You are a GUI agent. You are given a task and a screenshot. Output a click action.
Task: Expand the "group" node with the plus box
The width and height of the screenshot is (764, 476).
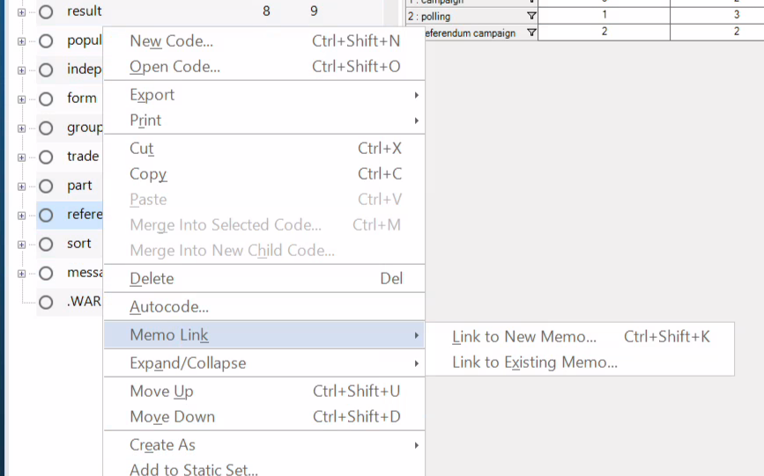(x=21, y=128)
